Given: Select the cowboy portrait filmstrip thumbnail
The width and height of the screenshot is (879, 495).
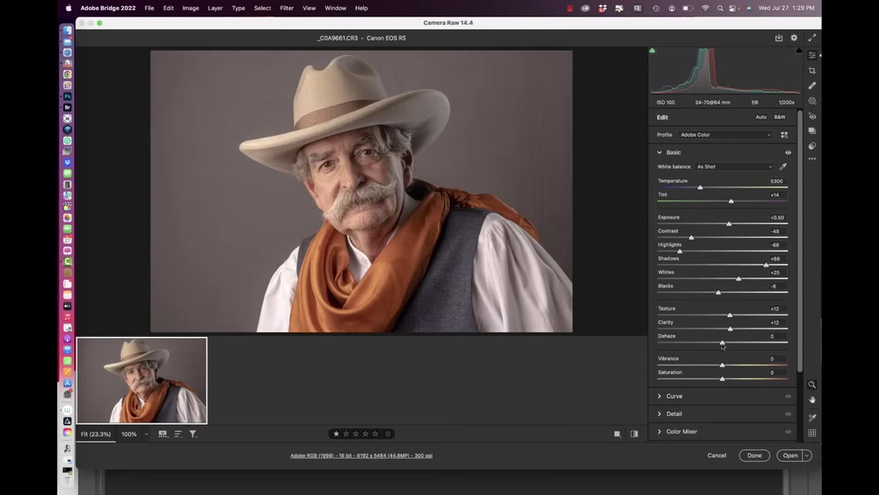Looking at the screenshot, I should click(142, 380).
